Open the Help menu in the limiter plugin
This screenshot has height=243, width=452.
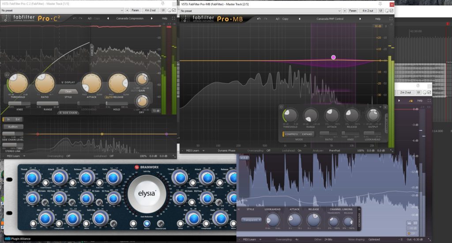pyautogui.click(x=420, y=100)
